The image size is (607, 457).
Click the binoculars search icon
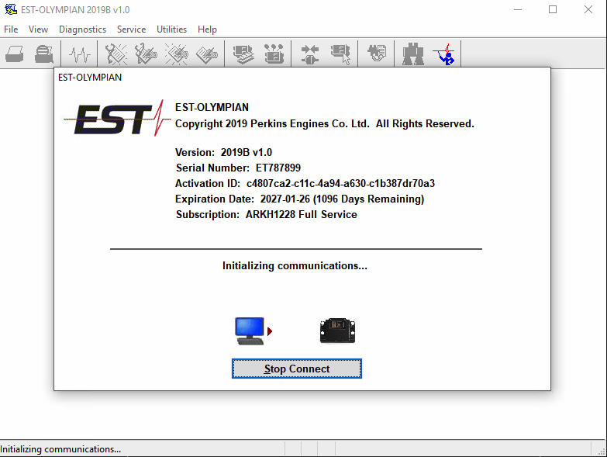coord(413,54)
